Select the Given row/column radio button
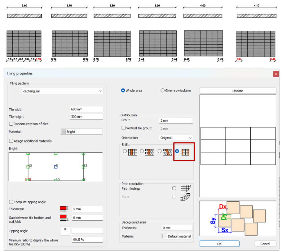Screen dimensions: 282x252 tap(162, 90)
